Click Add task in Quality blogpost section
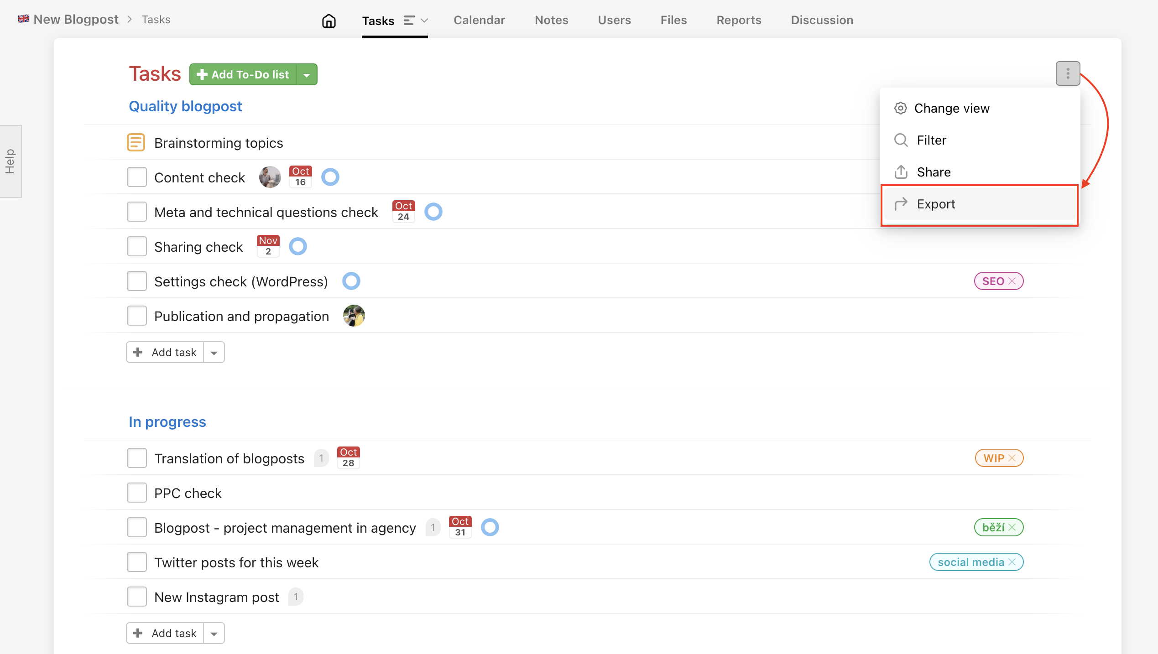The image size is (1158, 654). pos(166,351)
